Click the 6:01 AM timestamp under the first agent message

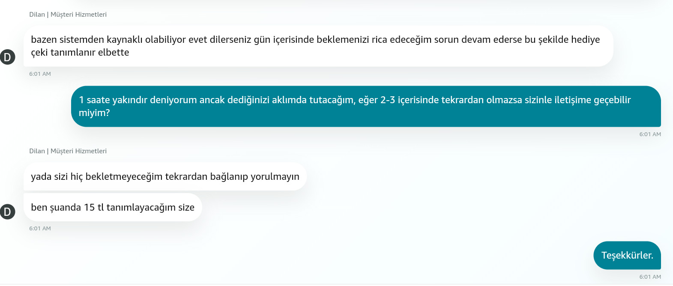40,74
